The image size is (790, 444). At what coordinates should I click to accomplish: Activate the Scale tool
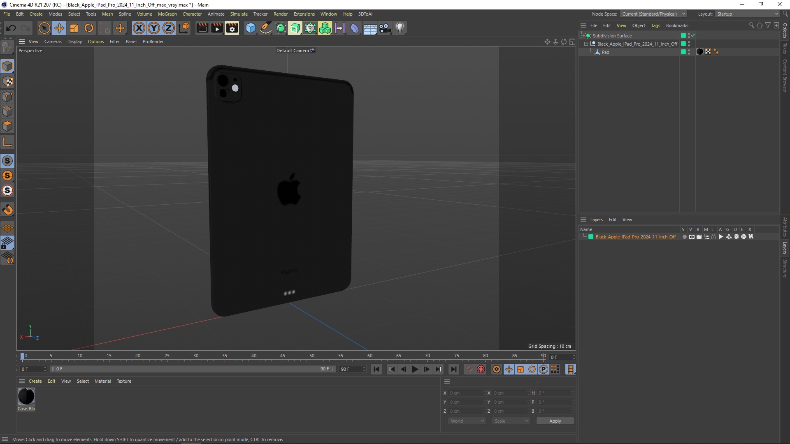(x=74, y=28)
